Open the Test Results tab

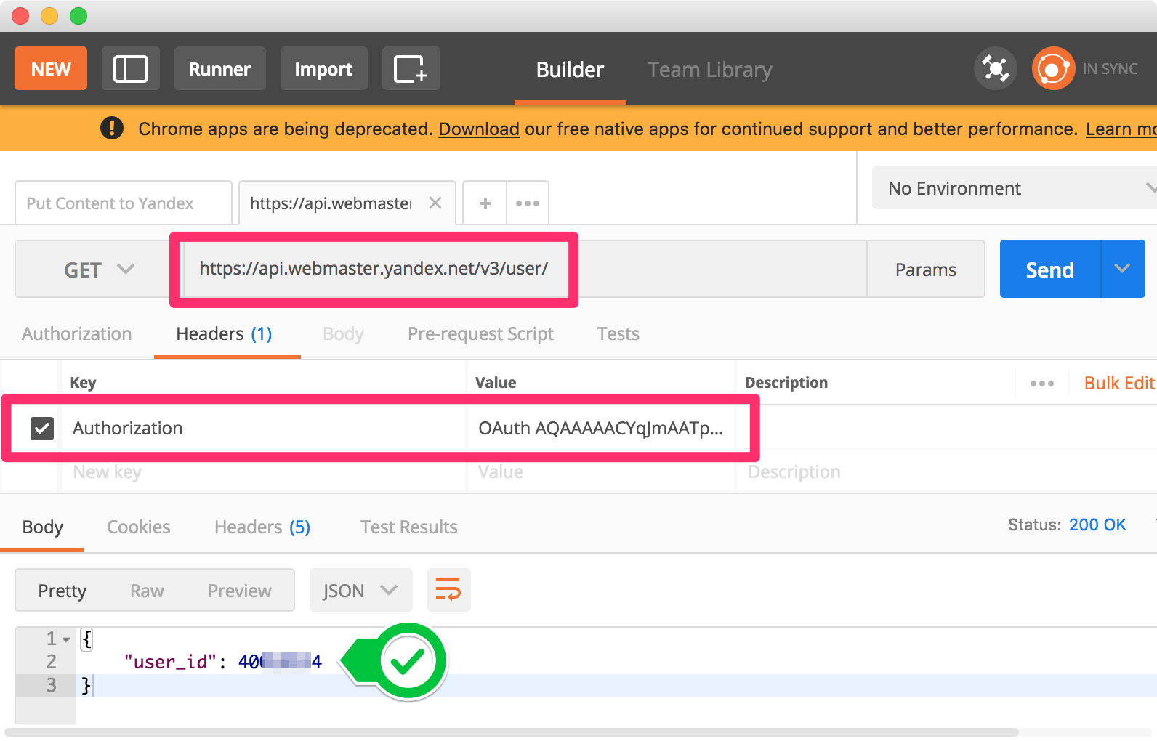409,527
